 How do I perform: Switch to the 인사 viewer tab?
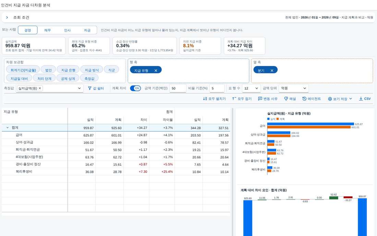67,30
